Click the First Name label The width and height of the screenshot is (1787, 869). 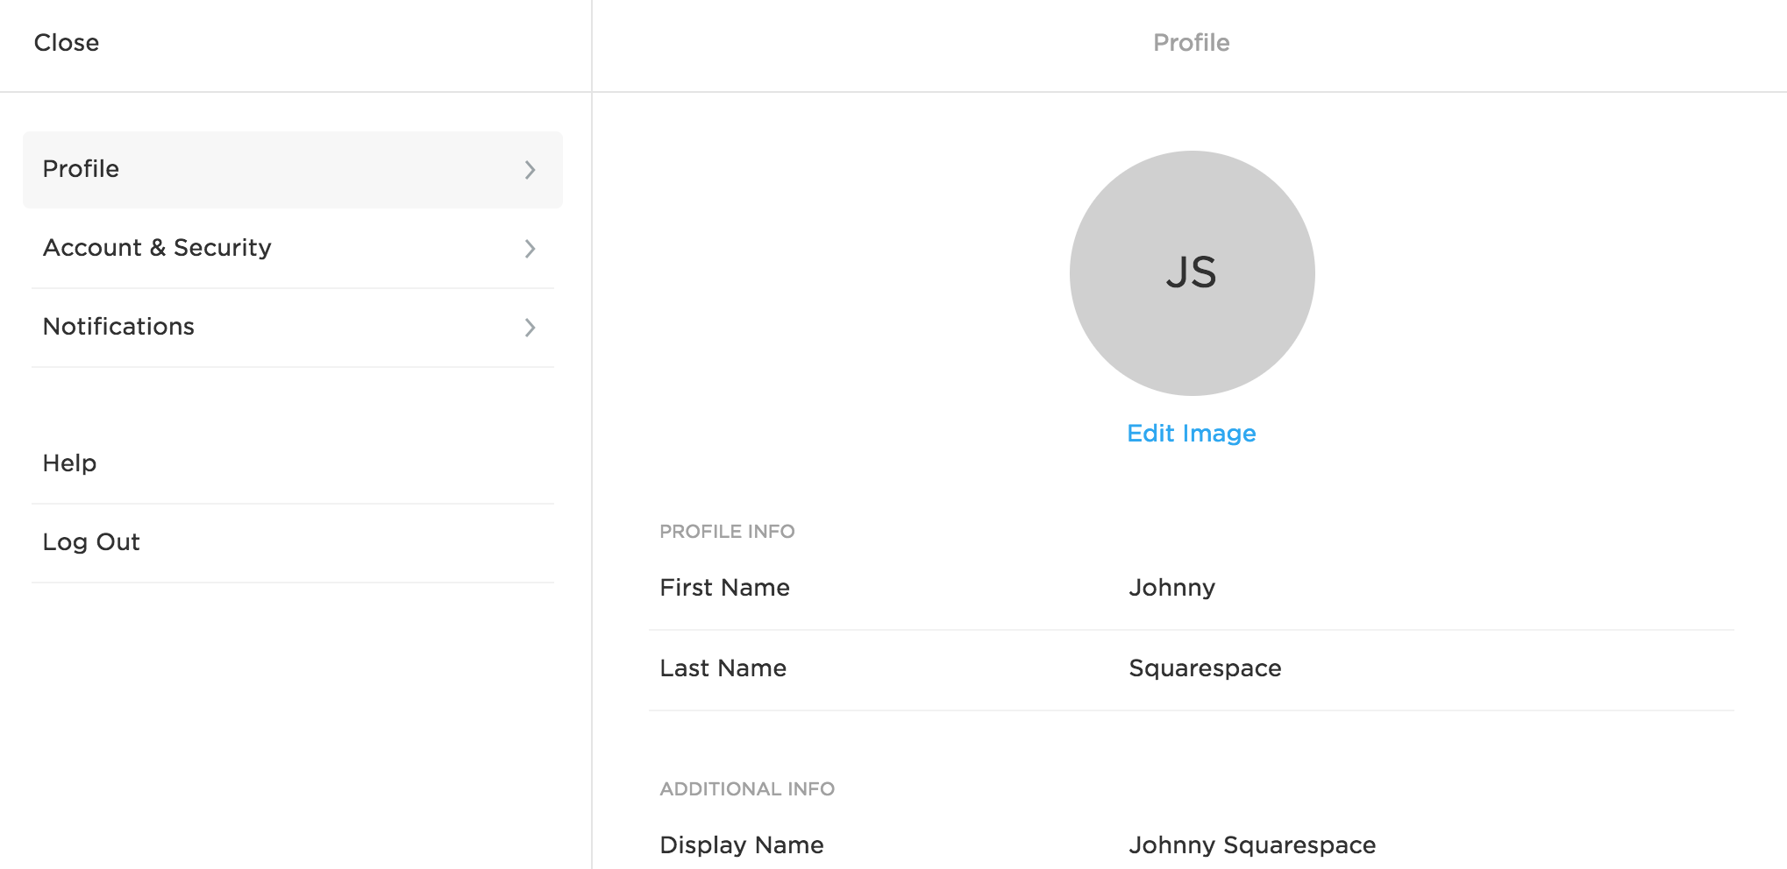click(724, 588)
